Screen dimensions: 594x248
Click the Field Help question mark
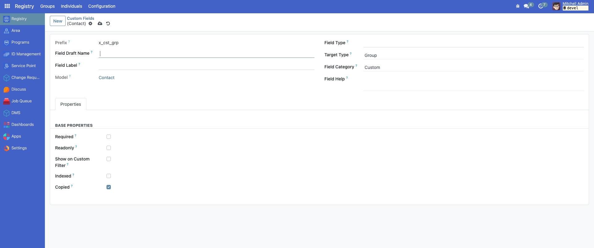pyautogui.click(x=347, y=77)
